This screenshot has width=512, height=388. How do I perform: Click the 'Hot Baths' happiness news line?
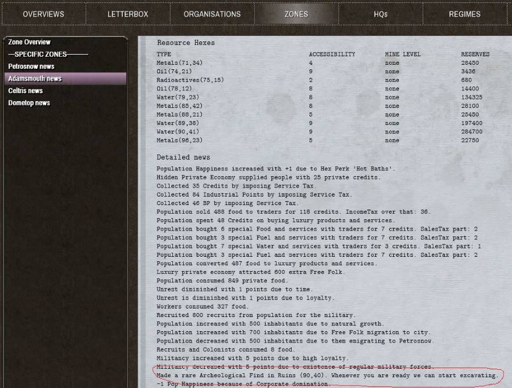[x=275, y=169]
